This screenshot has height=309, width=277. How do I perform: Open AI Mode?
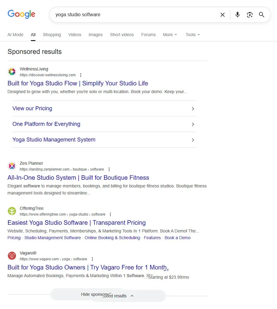[x=15, y=35]
